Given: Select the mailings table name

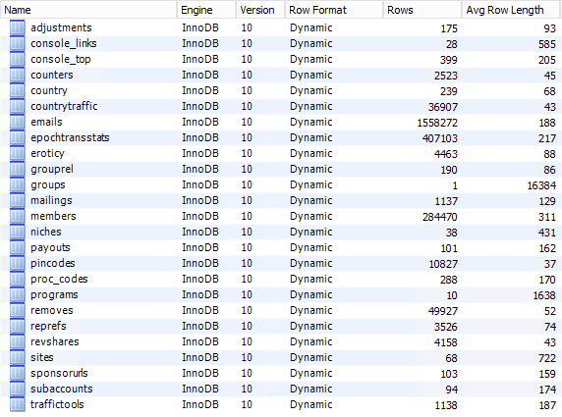Looking at the screenshot, I should pos(51,200).
